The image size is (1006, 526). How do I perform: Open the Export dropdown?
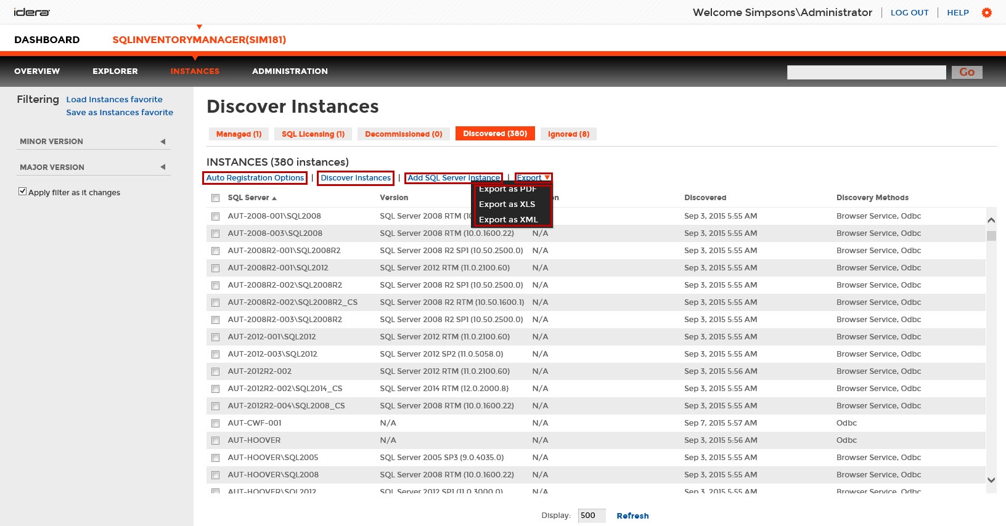[x=533, y=178]
